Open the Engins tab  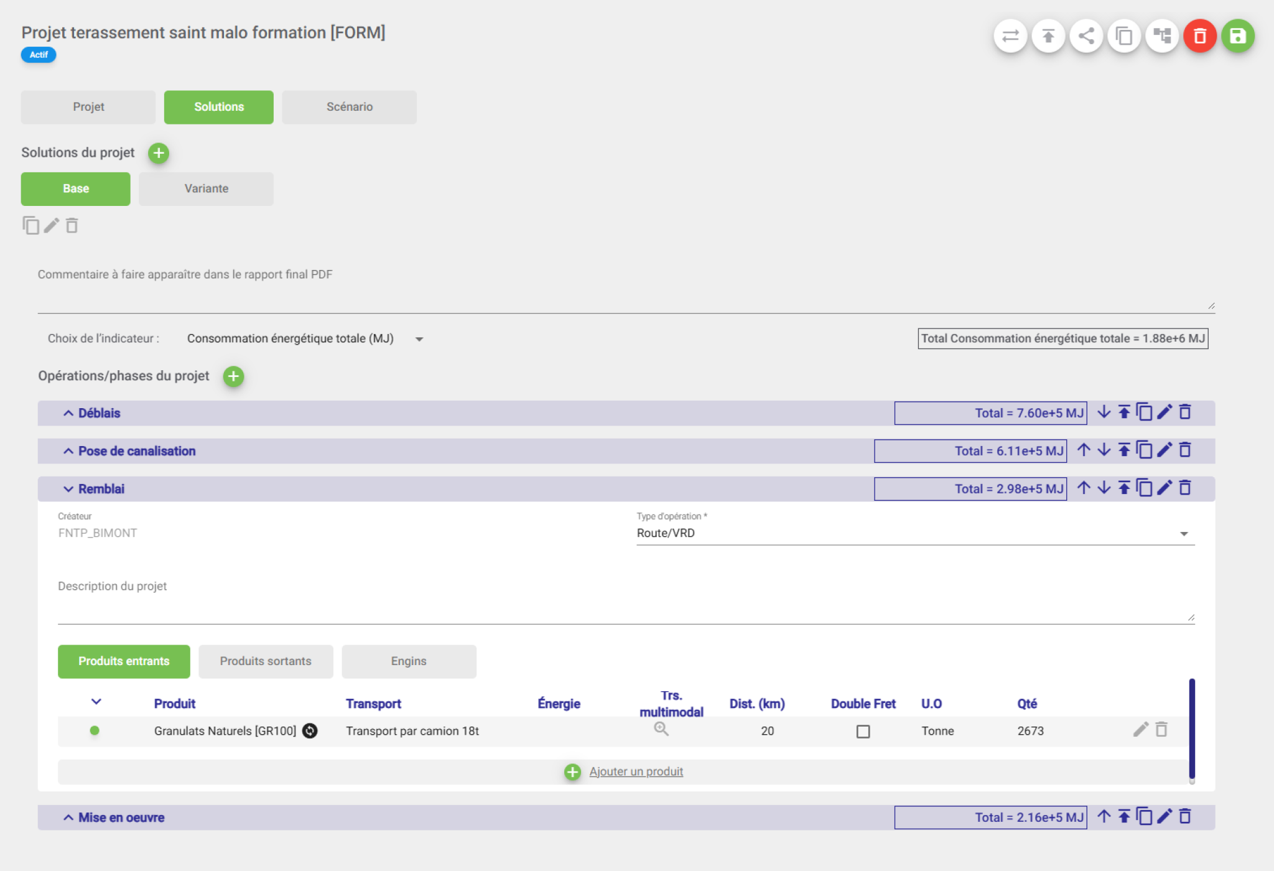coord(409,661)
